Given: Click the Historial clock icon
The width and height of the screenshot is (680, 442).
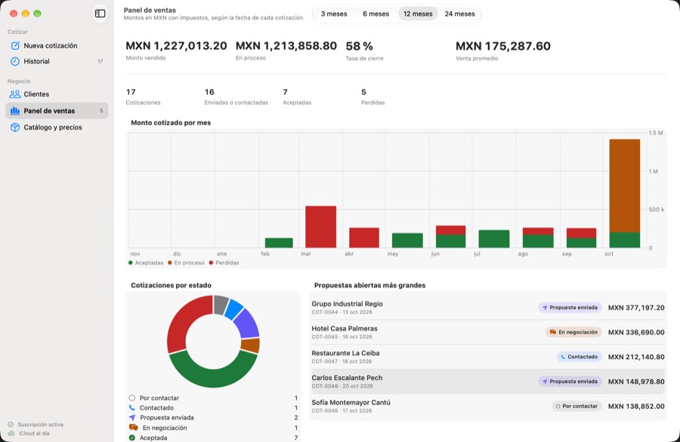Looking at the screenshot, I should click(15, 62).
